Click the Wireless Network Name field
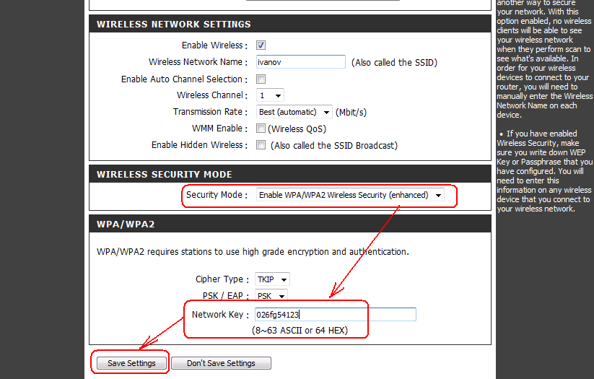594x379 pixels. (x=301, y=62)
